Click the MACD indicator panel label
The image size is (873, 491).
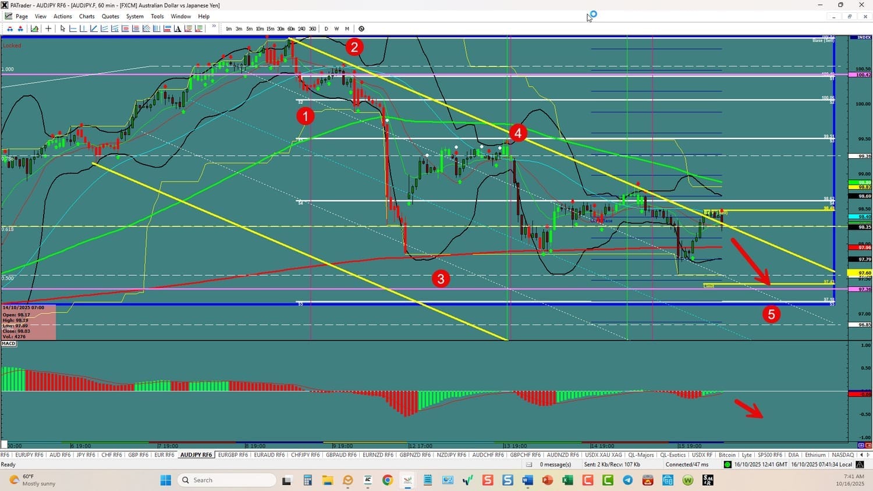(x=9, y=344)
